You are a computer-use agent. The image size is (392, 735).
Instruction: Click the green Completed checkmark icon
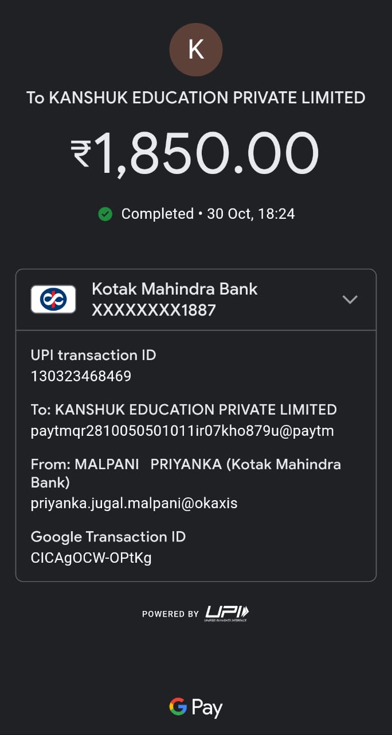click(105, 214)
